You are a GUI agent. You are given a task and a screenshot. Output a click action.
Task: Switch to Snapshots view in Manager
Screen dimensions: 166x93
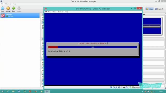pos(159,9)
